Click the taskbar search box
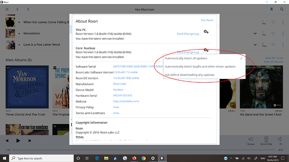Viewport: 289px width, 162px height. (x=41, y=158)
